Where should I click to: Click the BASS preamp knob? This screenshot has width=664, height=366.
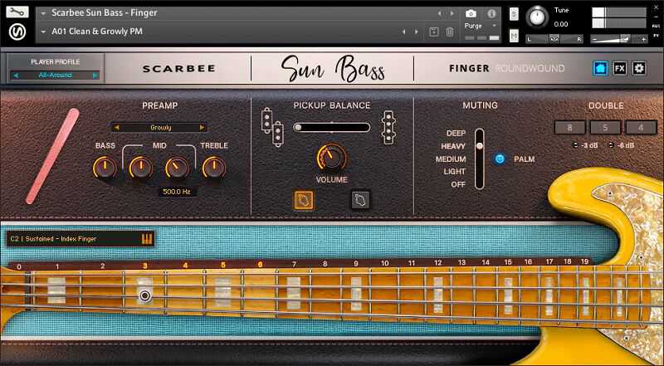pyautogui.click(x=105, y=168)
